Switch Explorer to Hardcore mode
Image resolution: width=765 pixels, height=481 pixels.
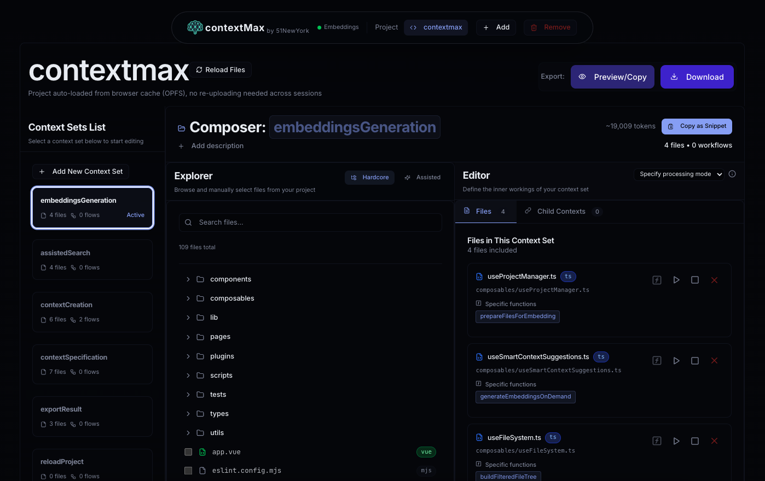tap(369, 178)
